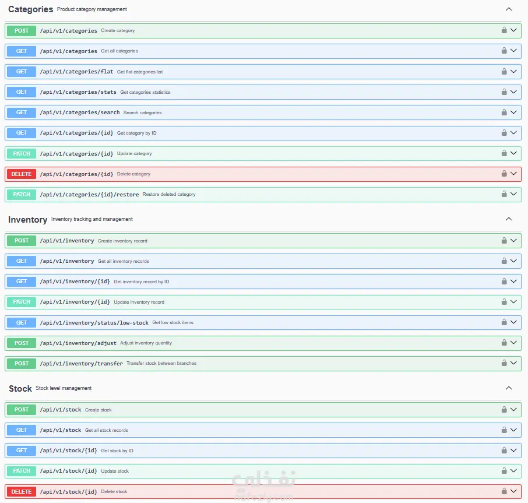The image size is (528, 503).
Task: Open /api/v1/categories/search path
Action: coord(80,112)
